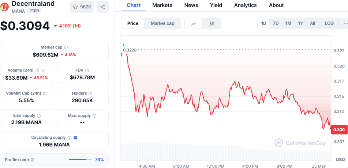This screenshot has height=168, width=348.
Task: Add MANA to watchlist via star button
Action: pyautogui.click(x=82, y=7)
